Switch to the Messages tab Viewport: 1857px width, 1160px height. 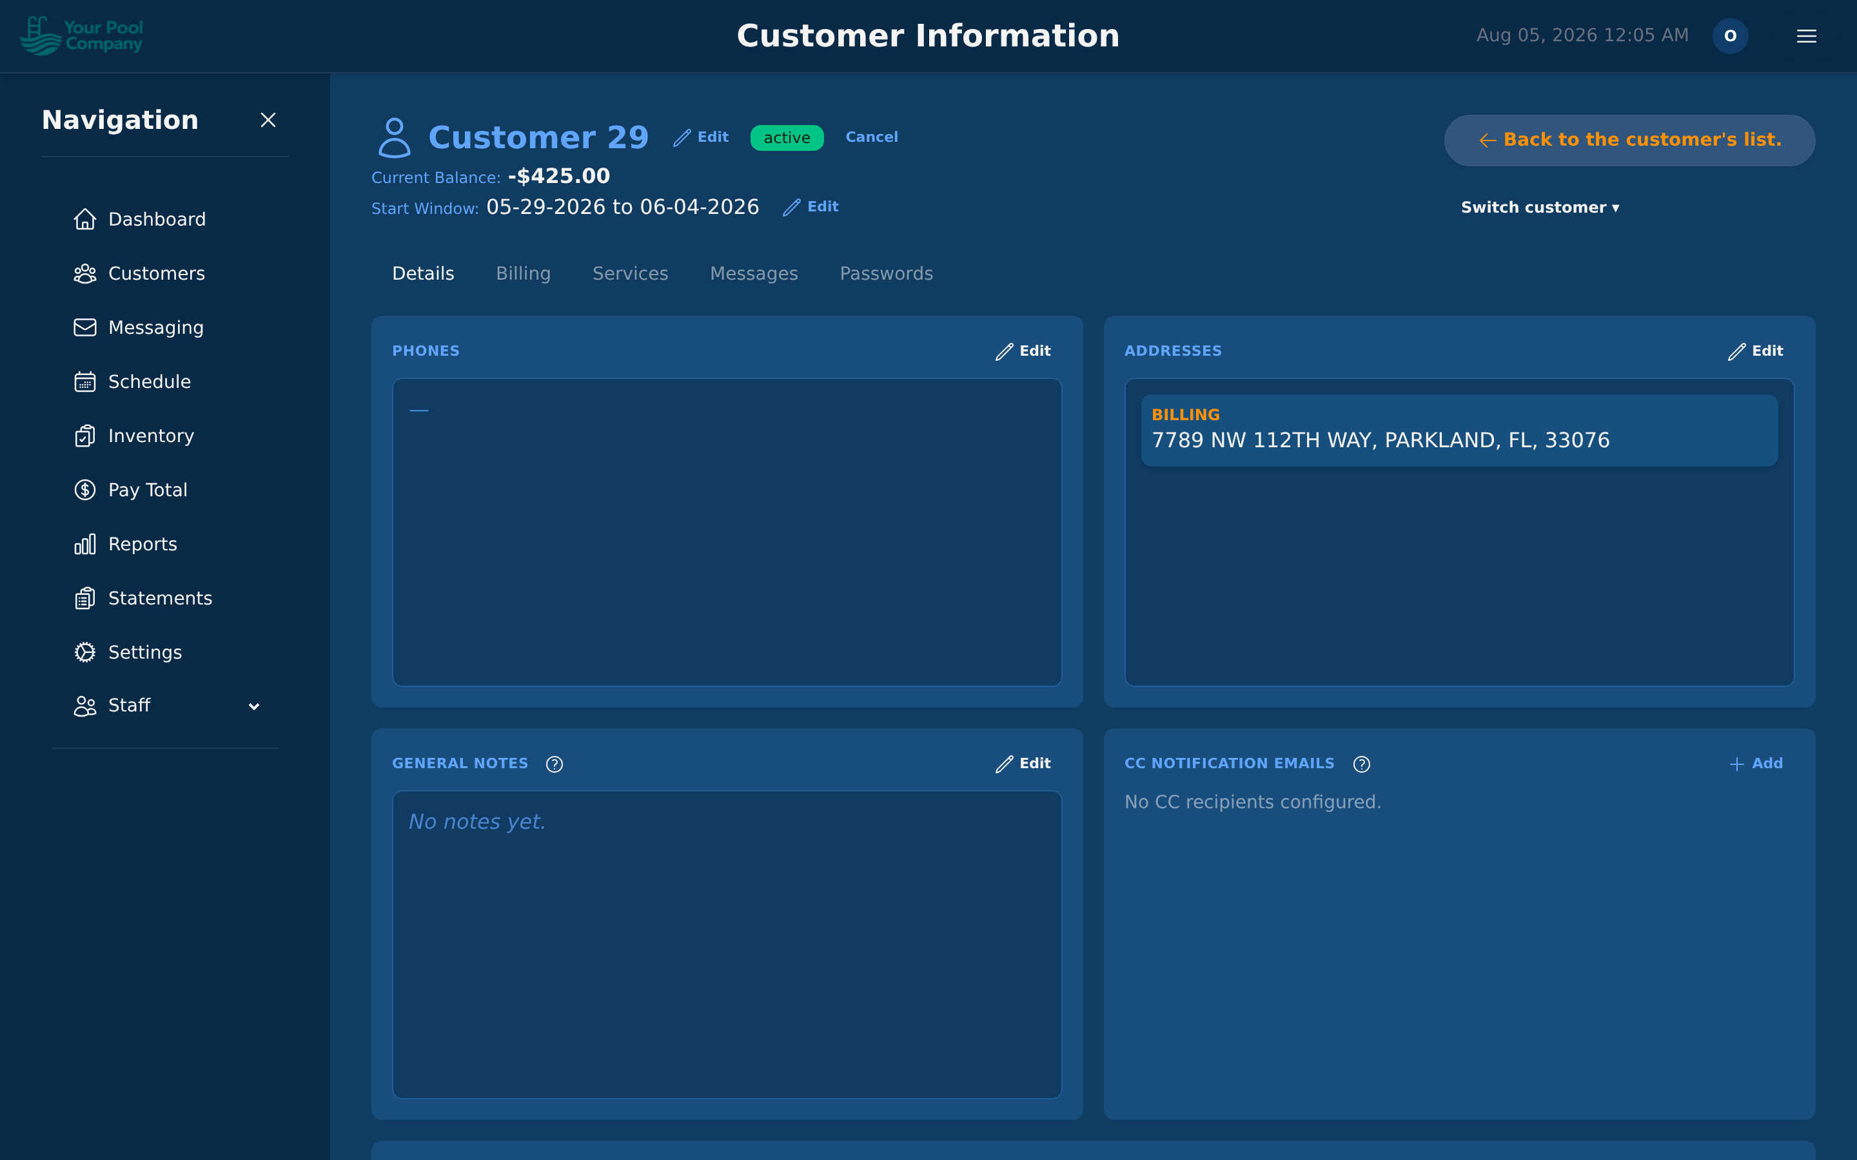tap(754, 274)
